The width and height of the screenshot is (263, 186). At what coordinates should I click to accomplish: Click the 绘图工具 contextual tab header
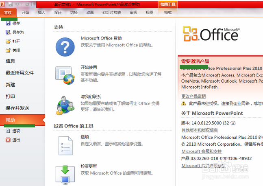pyautogui.click(x=168, y=4)
